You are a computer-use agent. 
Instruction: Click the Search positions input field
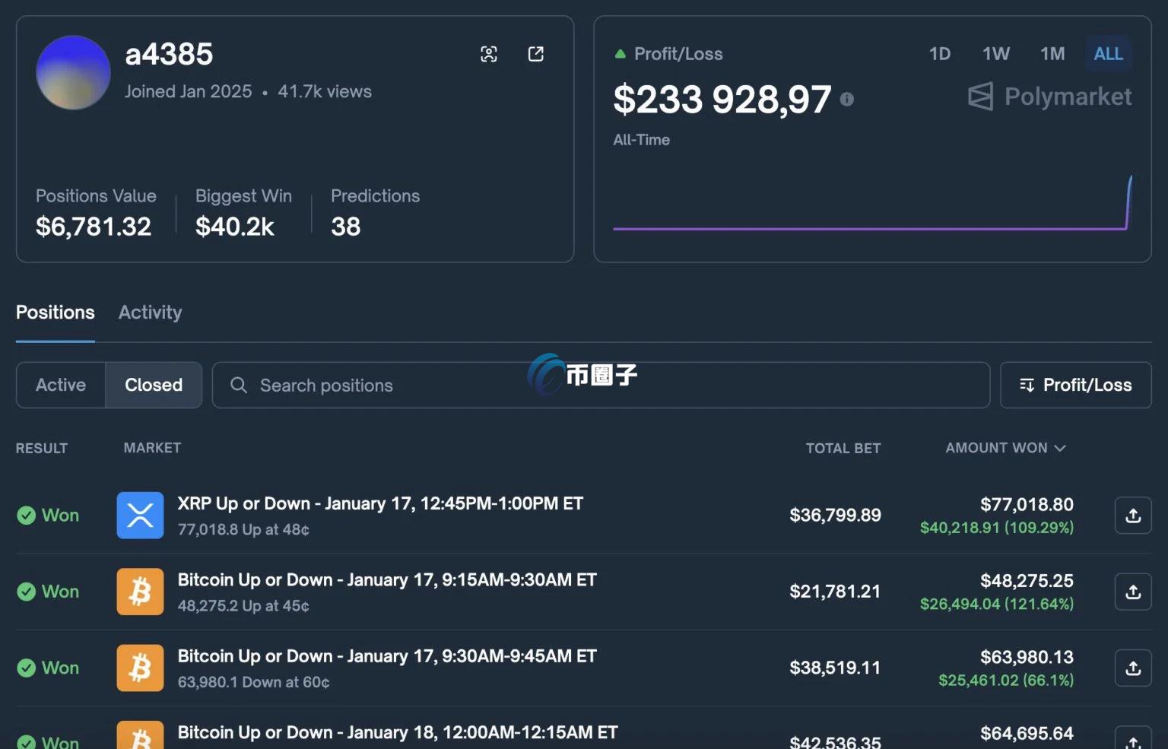tap(601, 385)
